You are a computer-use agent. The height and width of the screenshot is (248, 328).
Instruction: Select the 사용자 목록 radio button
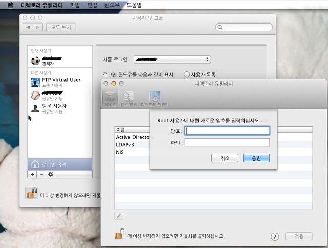[x=187, y=74]
